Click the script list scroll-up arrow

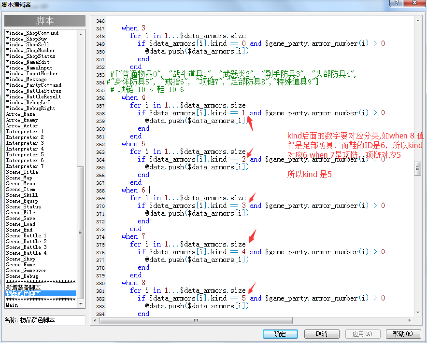81,34
